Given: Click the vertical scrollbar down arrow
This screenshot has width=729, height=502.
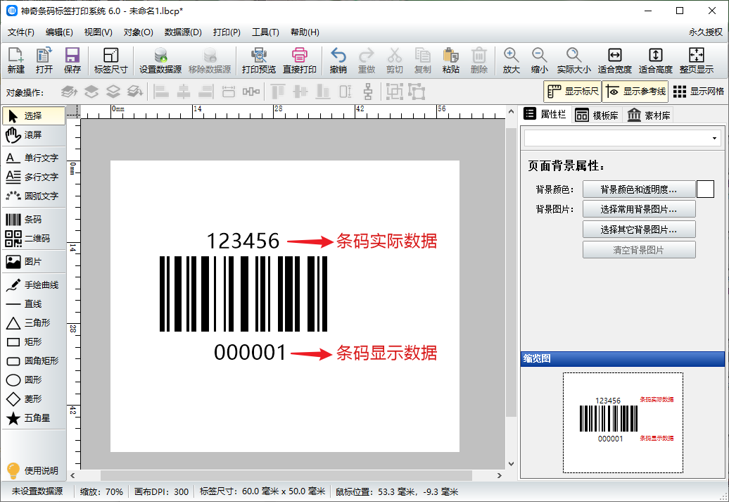Looking at the screenshot, I should click(511, 464).
